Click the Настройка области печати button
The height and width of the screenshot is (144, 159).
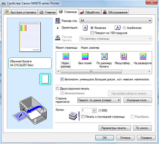tap(130, 94)
